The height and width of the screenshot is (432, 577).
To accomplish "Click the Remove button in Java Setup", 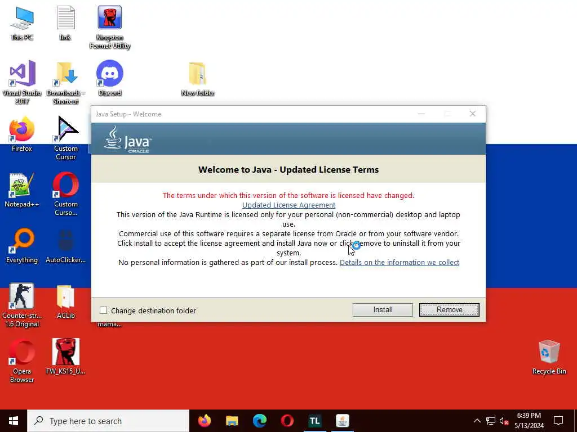I will (449, 310).
